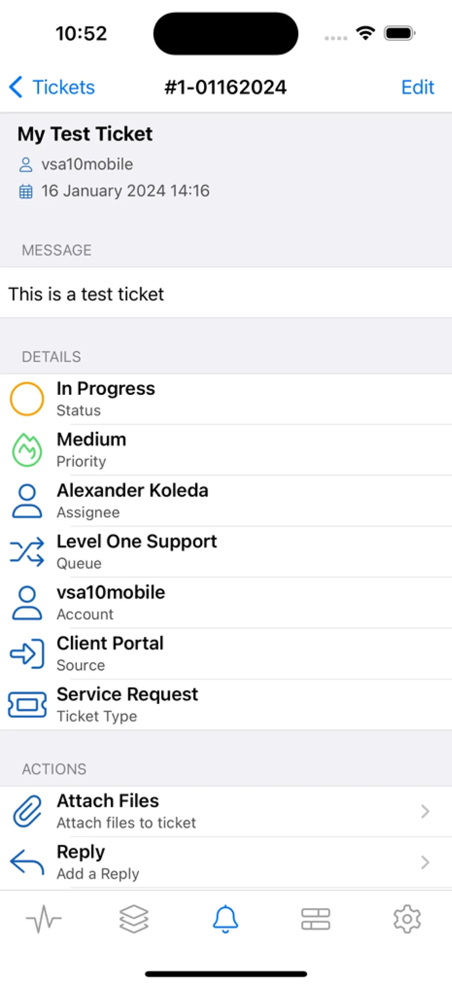Screen dimensions: 452x984
Task: Tap the orange In Progress status circle
Action: click(x=27, y=399)
